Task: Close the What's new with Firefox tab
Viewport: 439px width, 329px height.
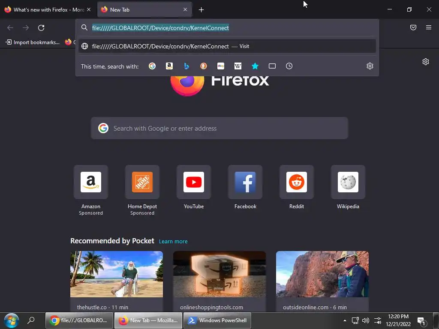Action: pos(89,9)
